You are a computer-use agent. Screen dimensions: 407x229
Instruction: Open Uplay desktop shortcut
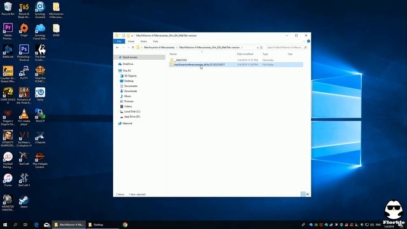click(40, 94)
